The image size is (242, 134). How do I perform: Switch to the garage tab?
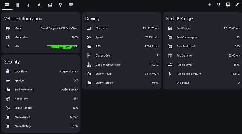[50, 5]
